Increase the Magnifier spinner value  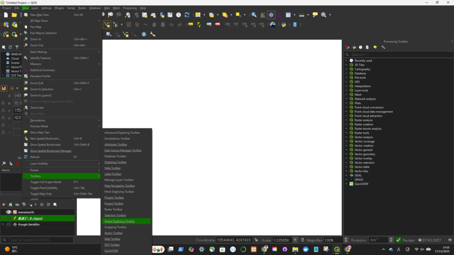346,239
